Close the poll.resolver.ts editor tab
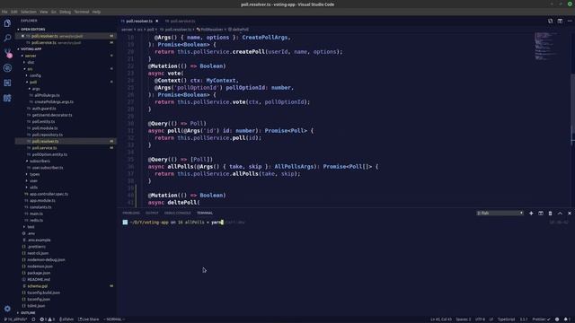The height and width of the screenshot is (323, 575). [x=156, y=21]
